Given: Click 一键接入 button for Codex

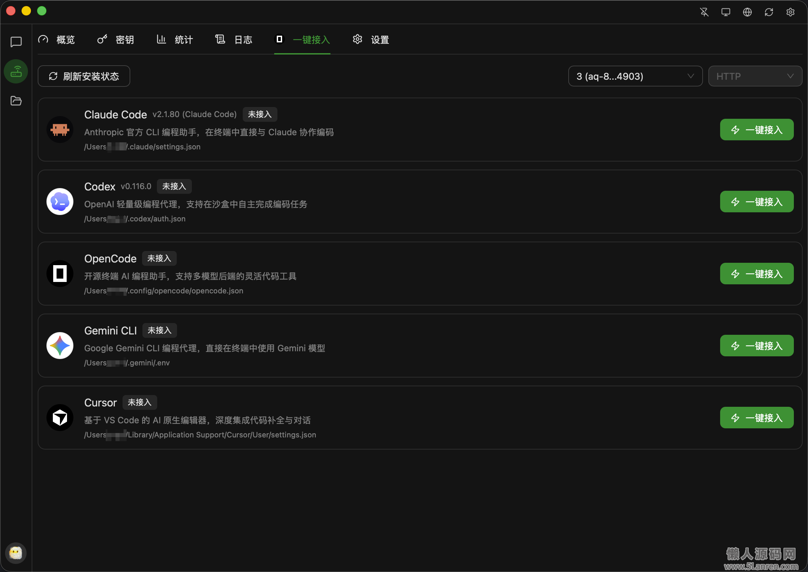Looking at the screenshot, I should coord(756,202).
